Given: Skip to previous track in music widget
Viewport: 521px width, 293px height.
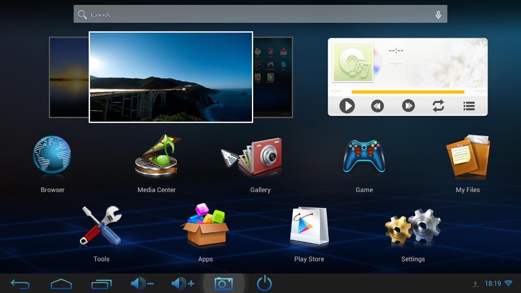Looking at the screenshot, I should coord(377,106).
